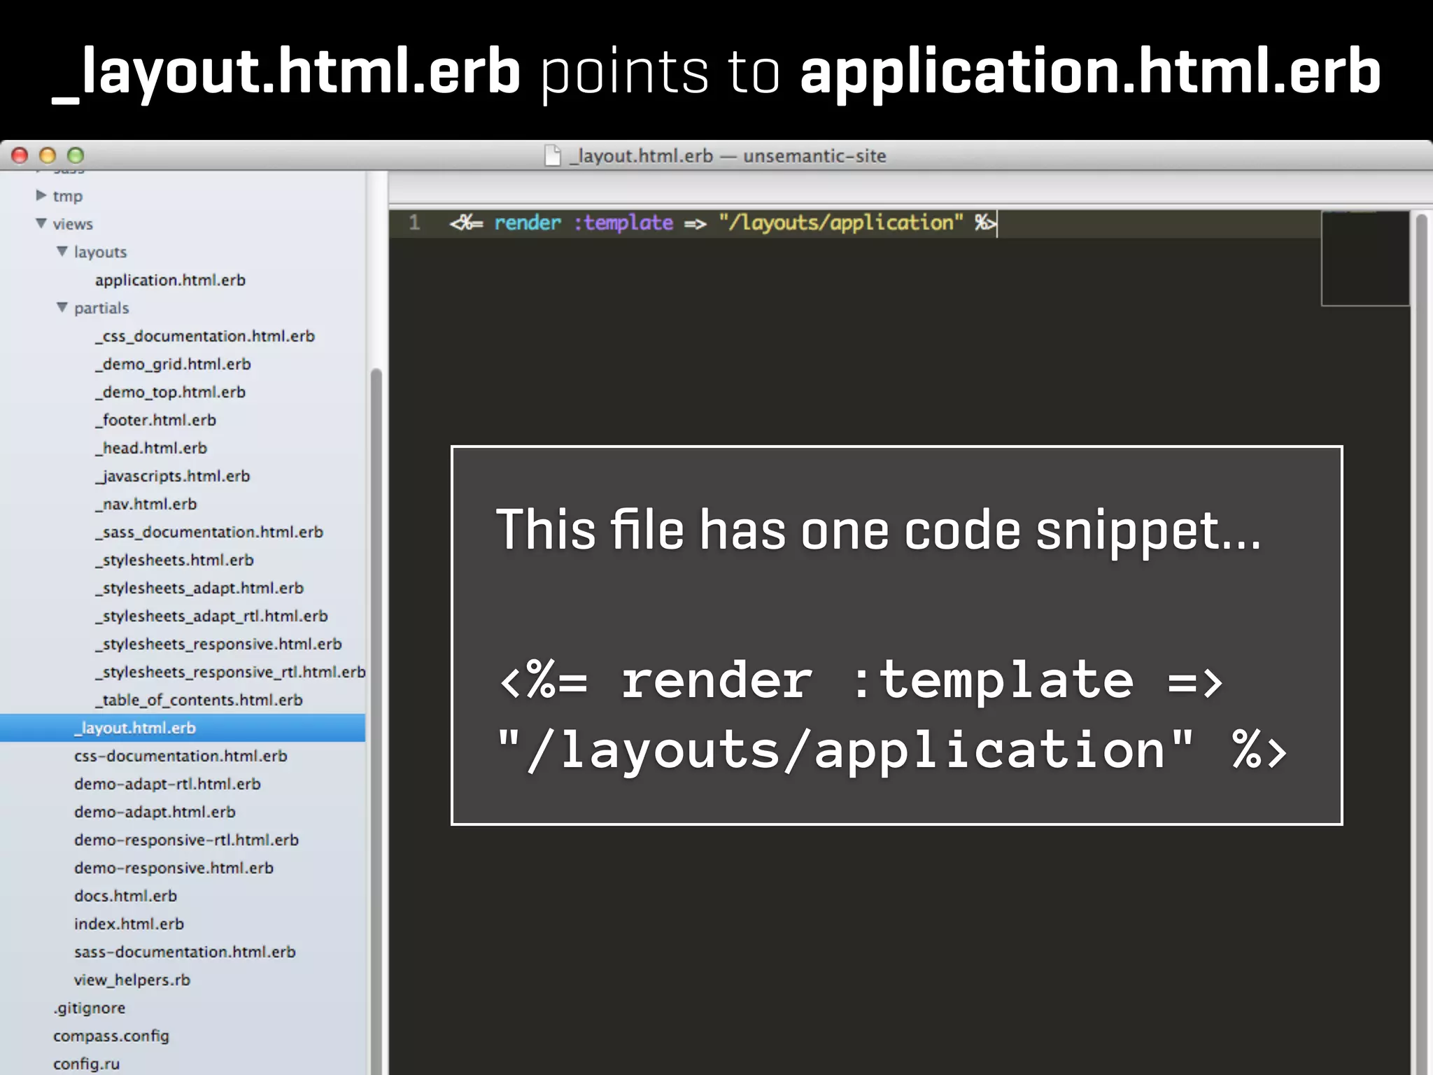
Task: Select _nav.html.erb in sidebar
Action: coord(146,504)
